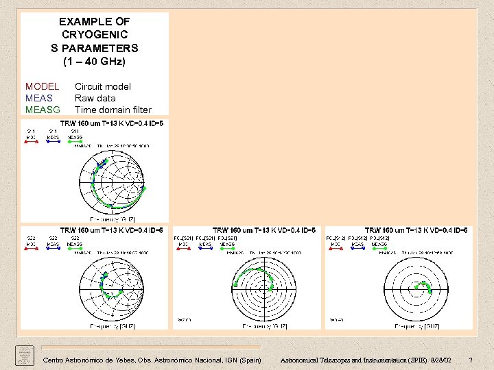Image resolution: width=494 pixels, height=370 pixels.
Task: Click the slide number 7 in the footer
Action: [x=471, y=360]
